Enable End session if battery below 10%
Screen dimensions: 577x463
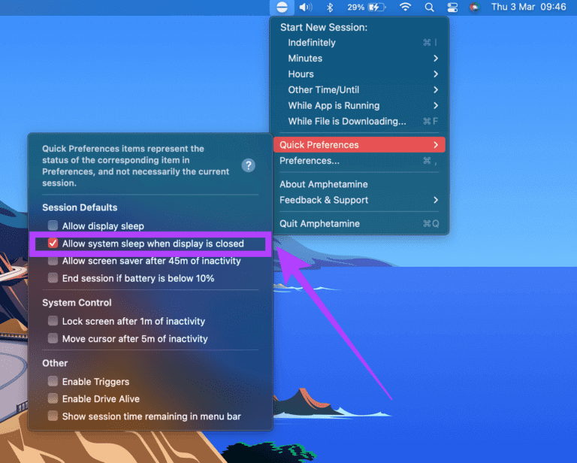point(53,278)
